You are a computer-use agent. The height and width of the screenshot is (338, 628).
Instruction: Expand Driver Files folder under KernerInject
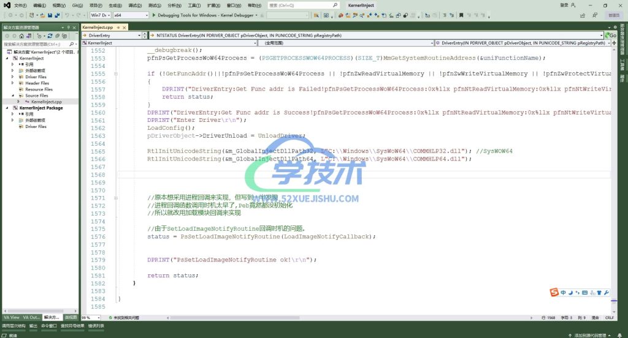click(x=12, y=77)
